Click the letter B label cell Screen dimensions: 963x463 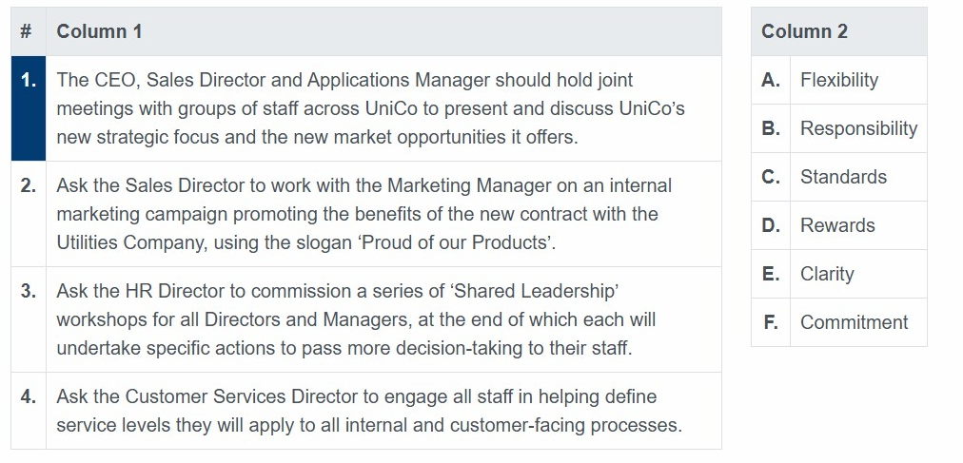[x=771, y=128]
